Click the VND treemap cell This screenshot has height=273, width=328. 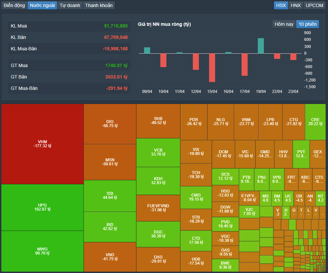point(110,257)
